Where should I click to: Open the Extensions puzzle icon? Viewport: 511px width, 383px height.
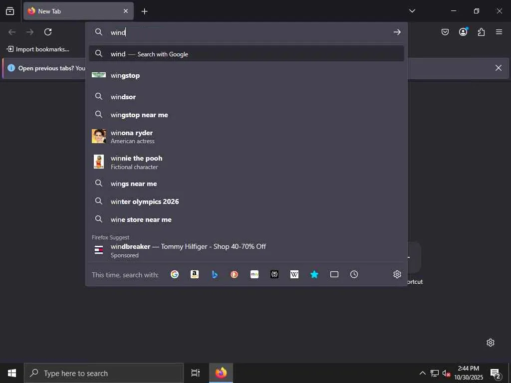coord(481,32)
